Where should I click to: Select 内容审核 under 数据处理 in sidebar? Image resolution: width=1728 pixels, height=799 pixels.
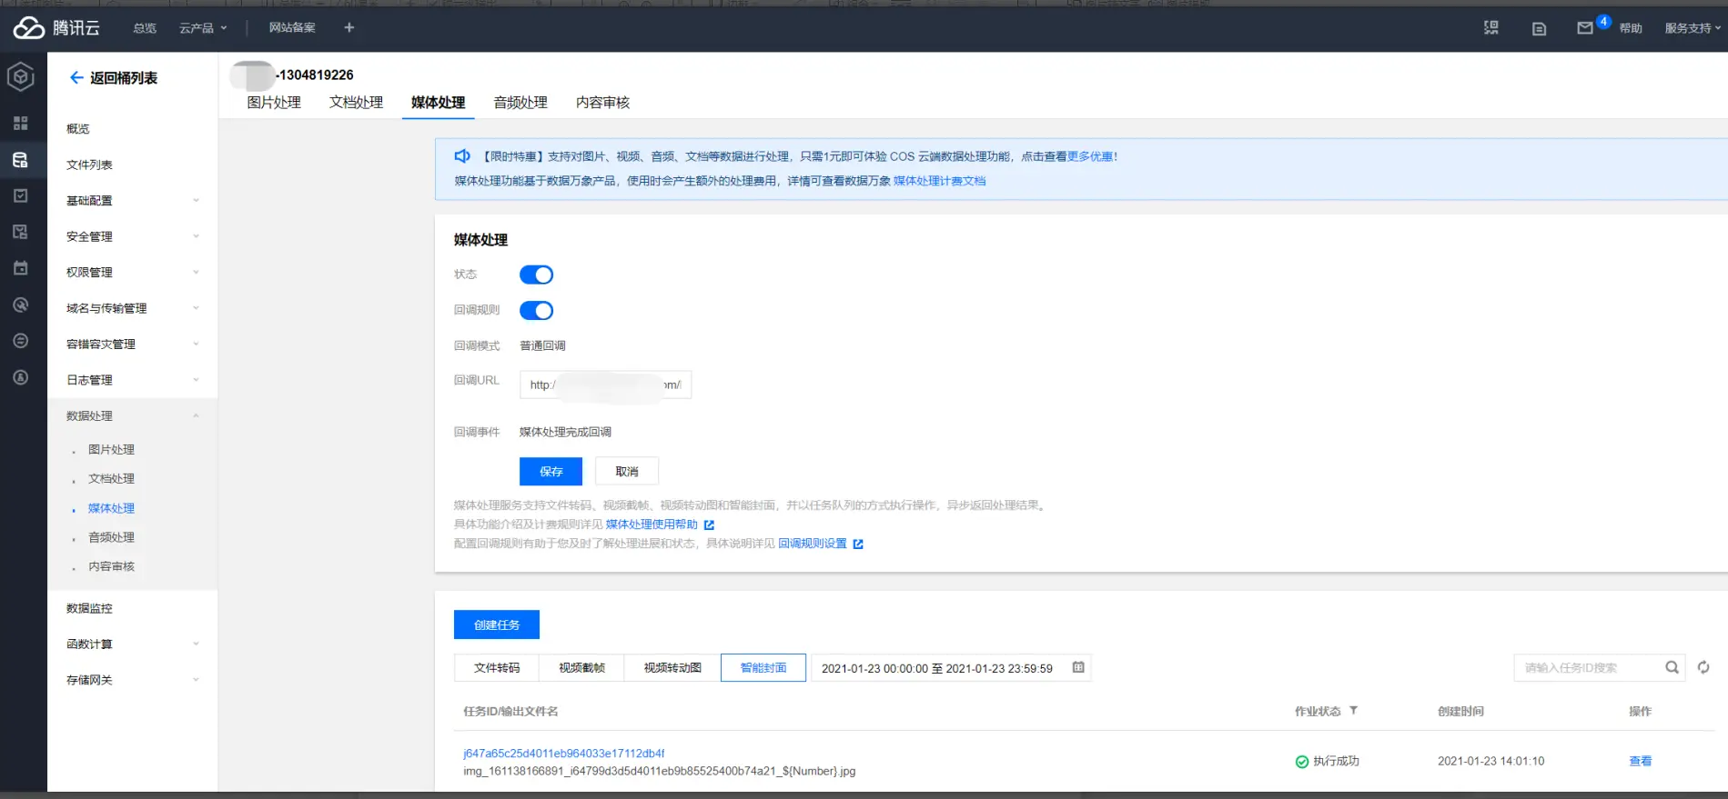[111, 566]
